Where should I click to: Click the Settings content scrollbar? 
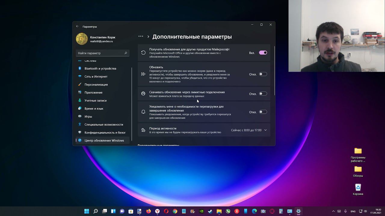pyautogui.click(x=274, y=71)
